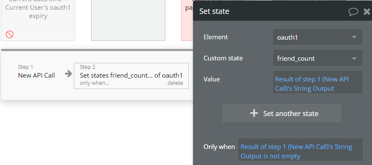Viewport: 372px width, 165px height.
Task: Close the Set state panel
Action: pos(367,11)
